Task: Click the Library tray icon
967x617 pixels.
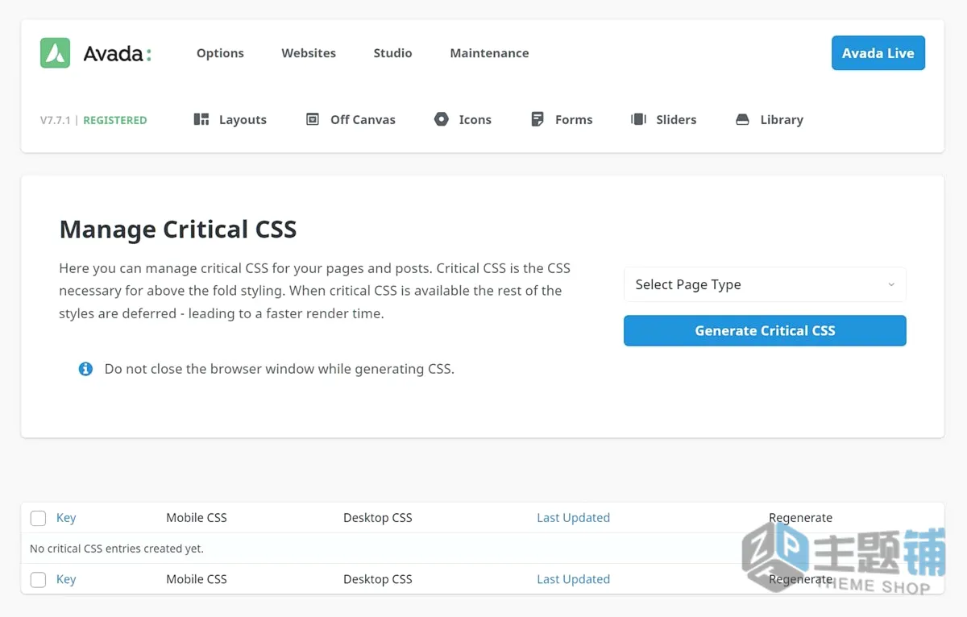Action: click(x=742, y=119)
